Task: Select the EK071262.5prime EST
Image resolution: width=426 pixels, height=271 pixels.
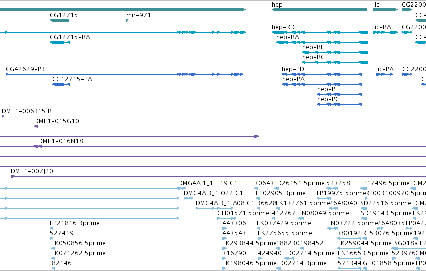Action: click(x=53, y=258)
